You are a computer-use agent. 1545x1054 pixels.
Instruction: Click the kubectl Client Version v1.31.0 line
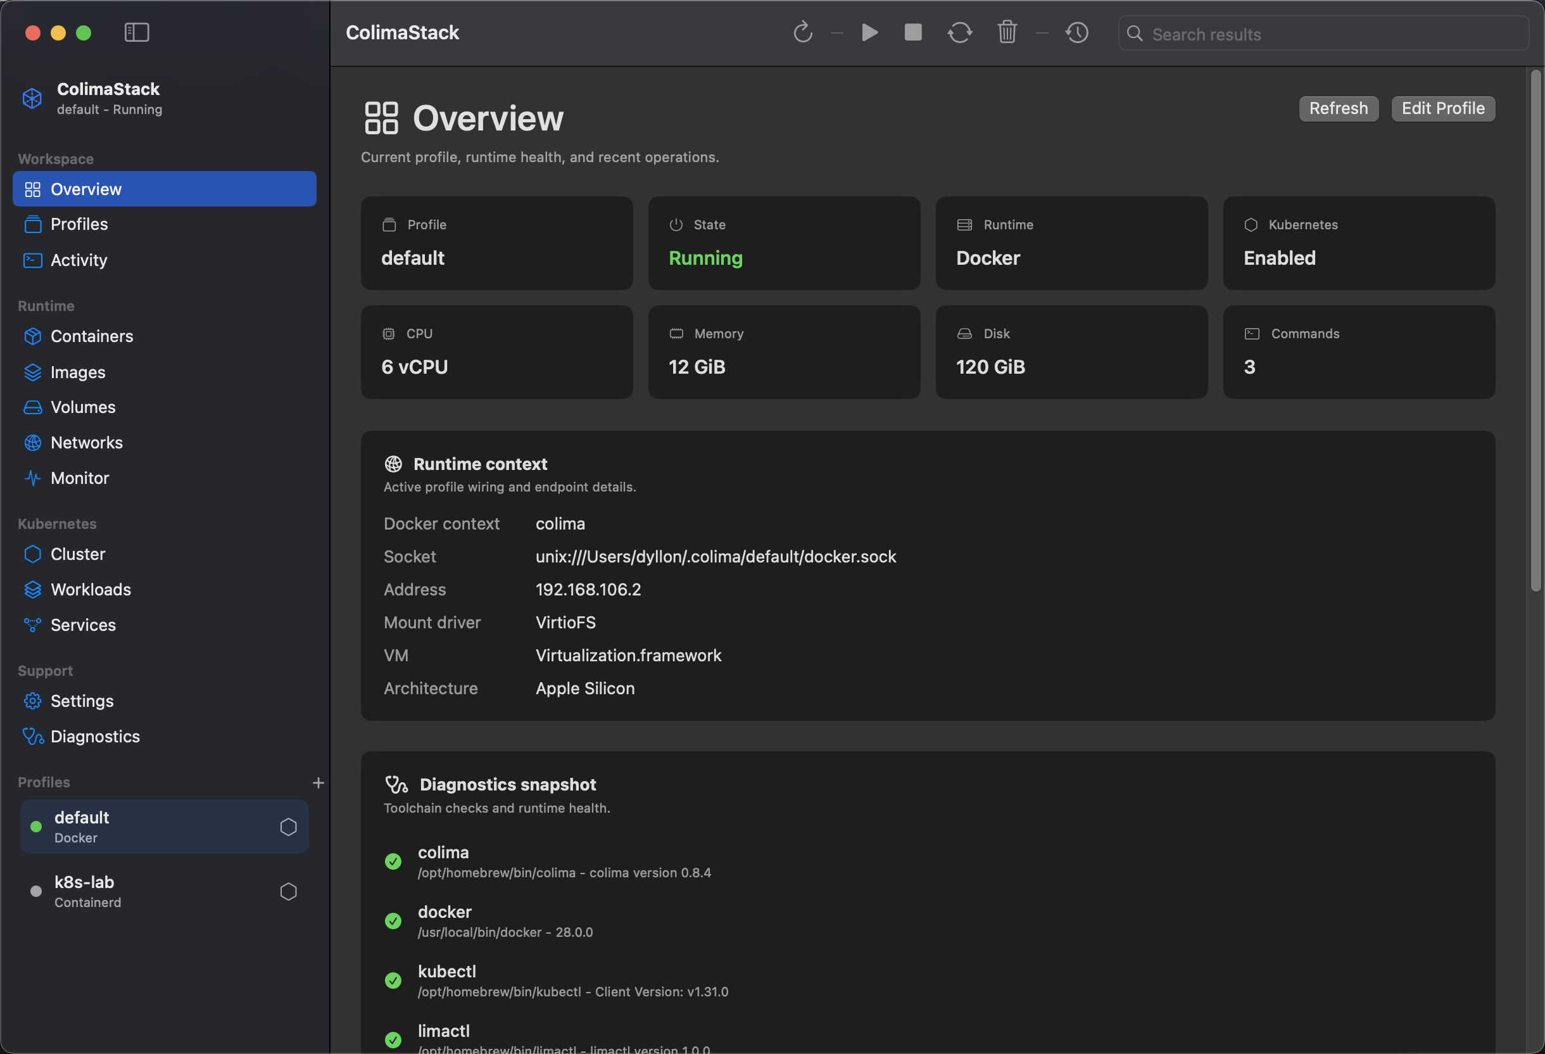(x=573, y=992)
